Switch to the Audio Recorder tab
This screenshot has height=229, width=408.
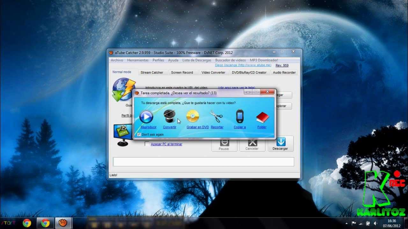coord(284,73)
